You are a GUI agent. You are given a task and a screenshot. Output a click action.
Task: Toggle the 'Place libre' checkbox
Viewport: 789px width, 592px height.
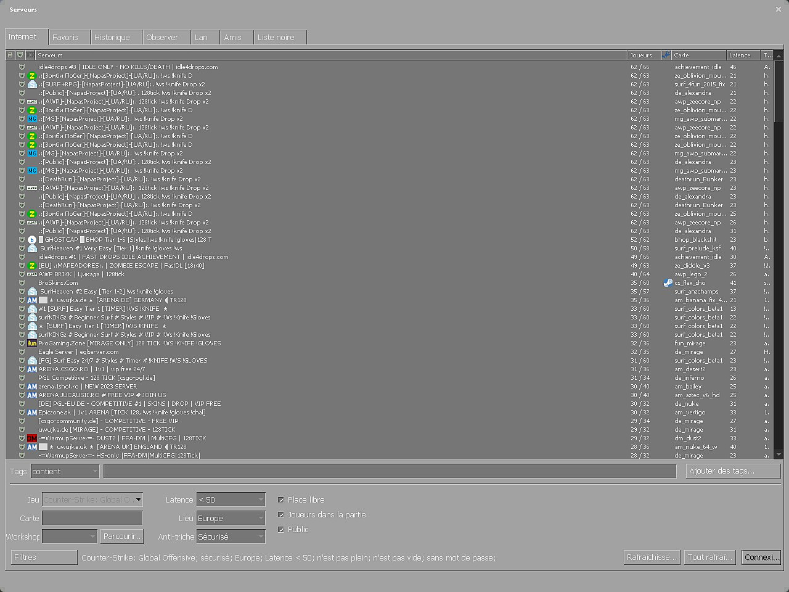coord(281,500)
